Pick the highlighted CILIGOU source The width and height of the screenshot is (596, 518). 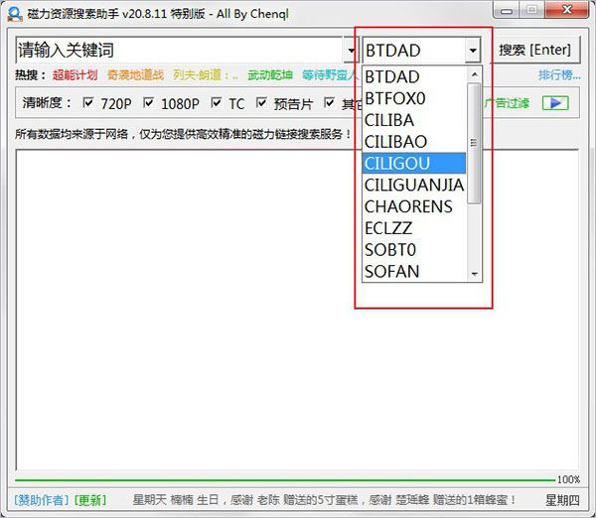(x=414, y=164)
